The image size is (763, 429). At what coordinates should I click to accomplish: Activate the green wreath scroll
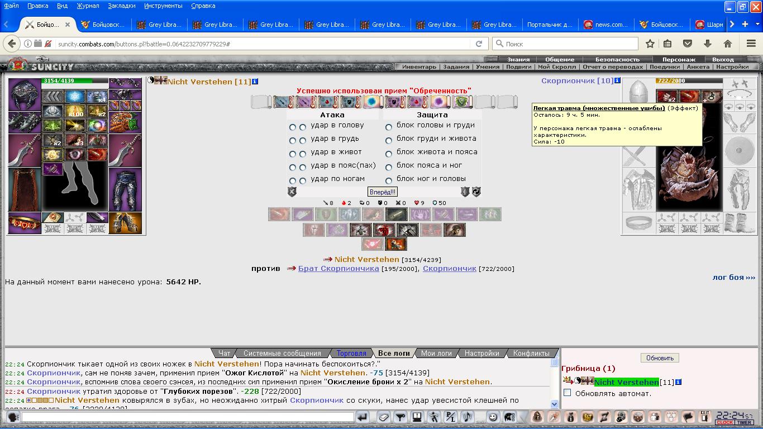click(x=462, y=102)
